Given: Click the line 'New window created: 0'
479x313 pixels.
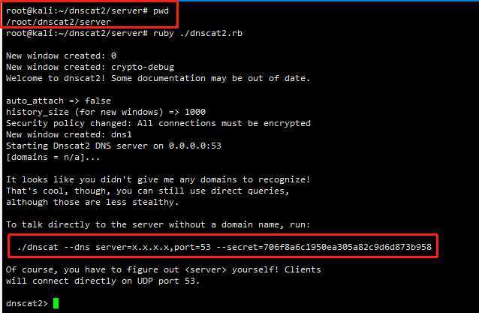Looking at the screenshot, I should [x=61, y=56].
